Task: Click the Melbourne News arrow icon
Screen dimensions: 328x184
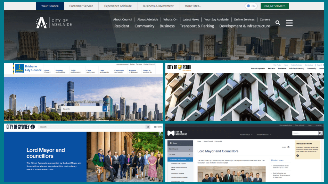Action: (x=298, y=156)
